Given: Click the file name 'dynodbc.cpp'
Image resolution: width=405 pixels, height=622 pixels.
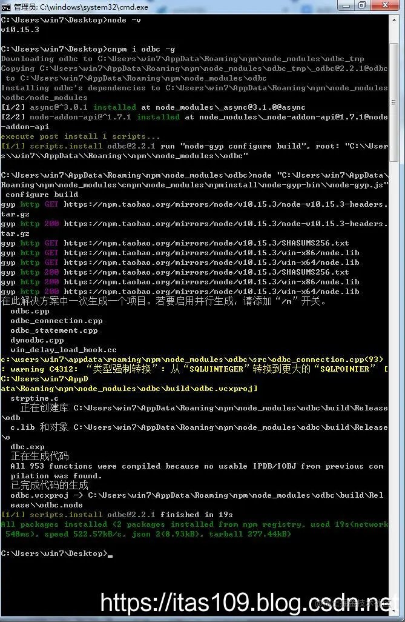Looking at the screenshot, I should click(x=37, y=340).
